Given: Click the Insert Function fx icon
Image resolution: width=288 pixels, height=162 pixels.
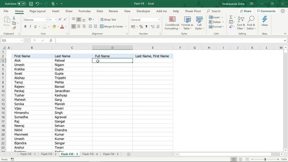Looking at the screenshot, I should click(51, 40).
